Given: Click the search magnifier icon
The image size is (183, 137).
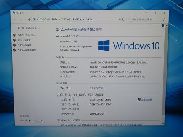Looking at the screenshot, I should tap(164, 19).
